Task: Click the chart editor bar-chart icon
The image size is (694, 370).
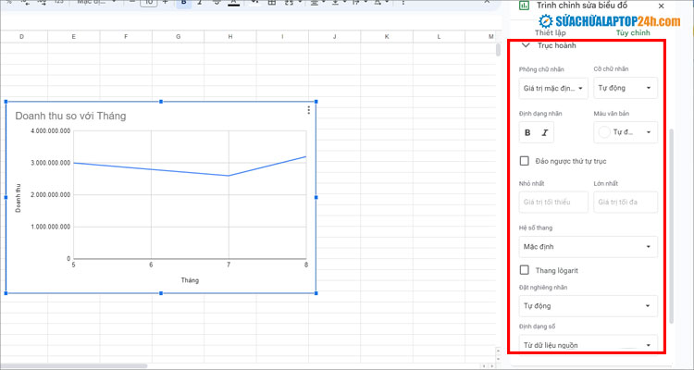Action: [x=525, y=5]
